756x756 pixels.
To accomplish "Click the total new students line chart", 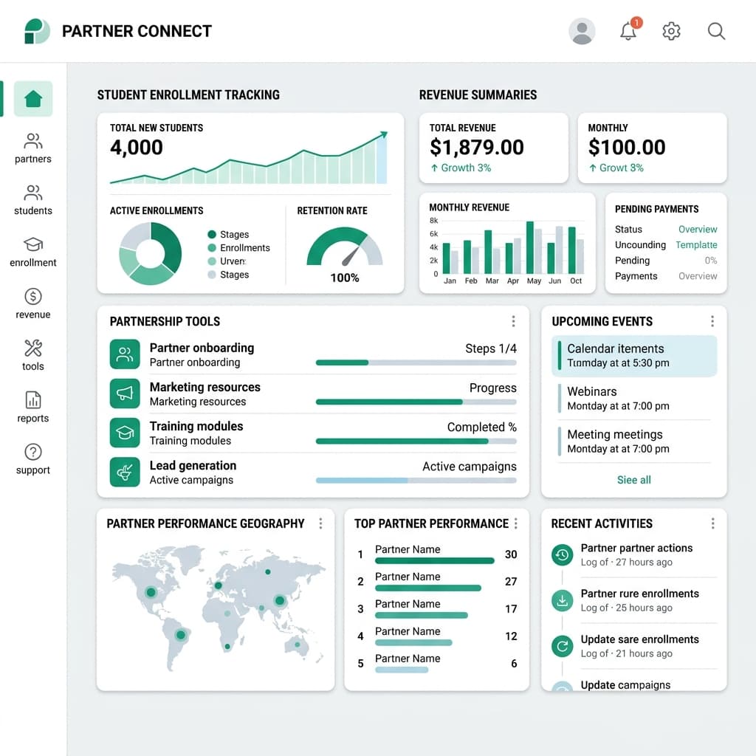I will (x=249, y=158).
